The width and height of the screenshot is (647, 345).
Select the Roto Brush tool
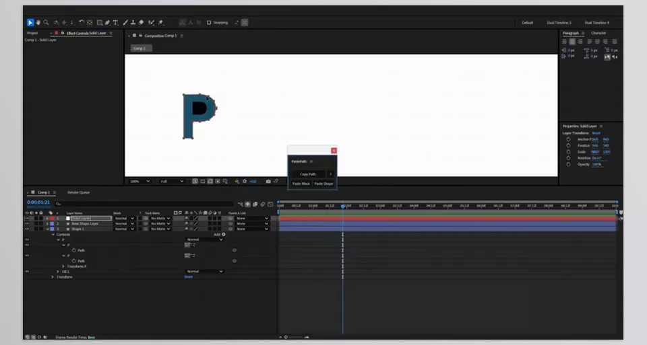pyautogui.click(x=151, y=23)
